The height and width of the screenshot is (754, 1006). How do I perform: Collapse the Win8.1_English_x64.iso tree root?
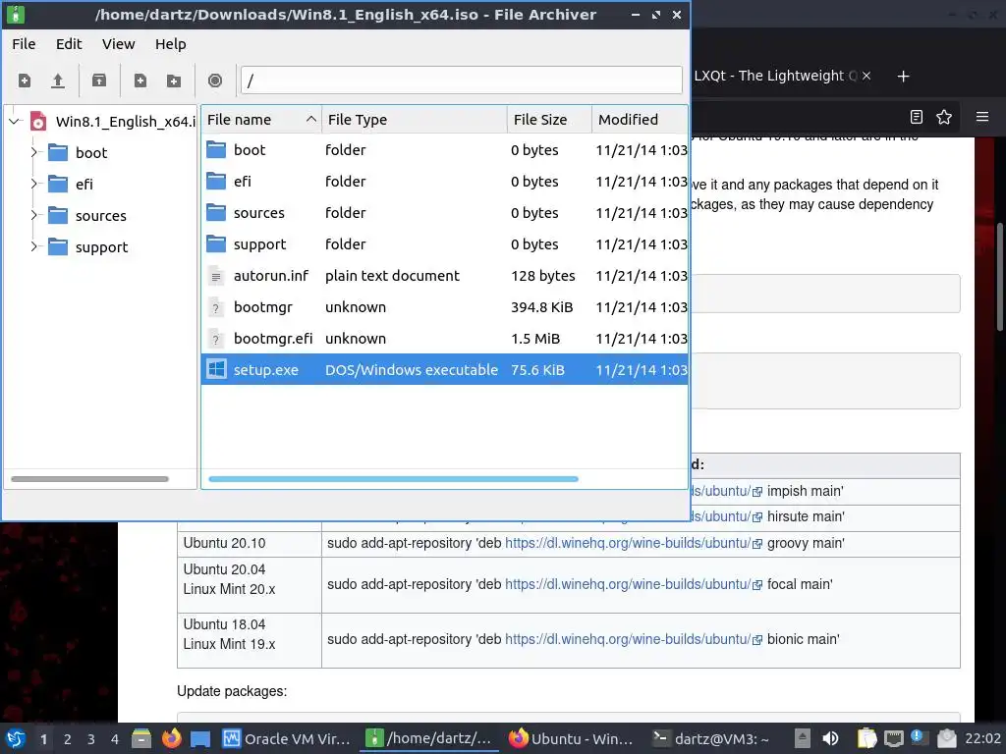coord(15,121)
